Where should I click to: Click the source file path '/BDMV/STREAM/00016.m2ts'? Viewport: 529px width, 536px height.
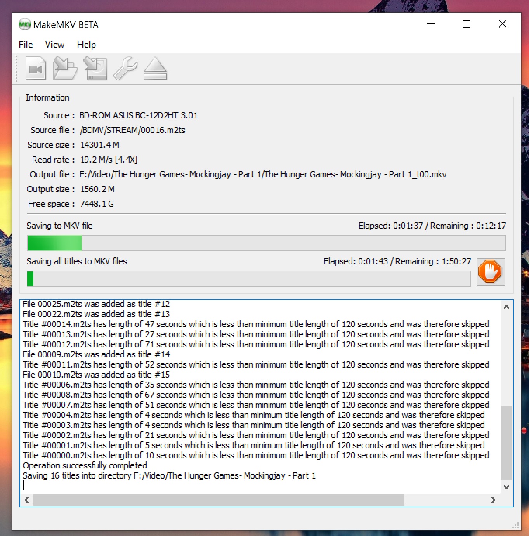(x=132, y=130)
